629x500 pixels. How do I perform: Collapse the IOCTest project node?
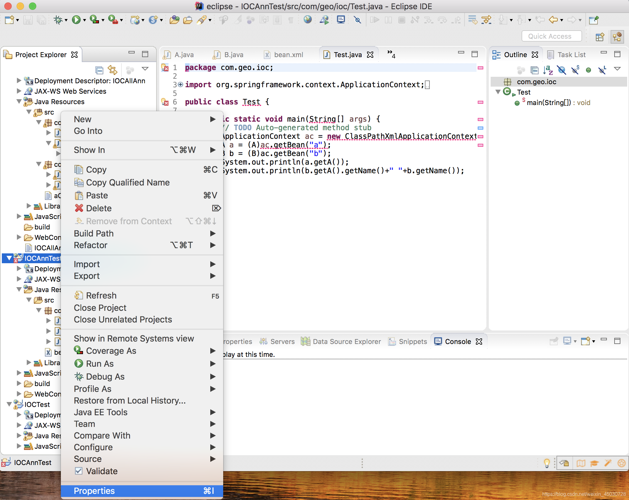pos(9,404)
